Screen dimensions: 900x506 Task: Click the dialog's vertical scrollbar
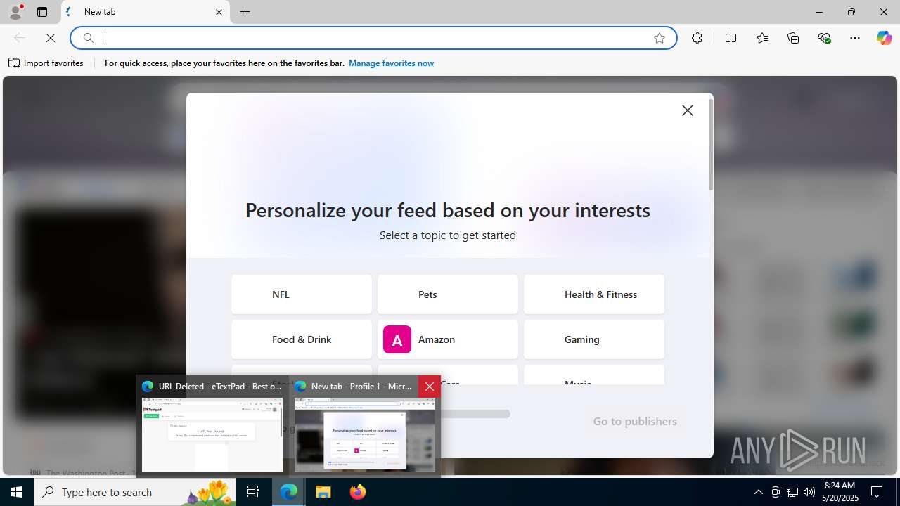711,144
